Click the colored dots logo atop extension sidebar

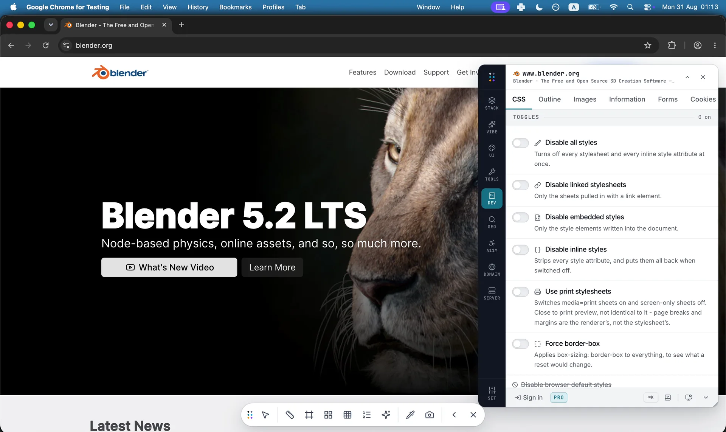coord(492,77)
